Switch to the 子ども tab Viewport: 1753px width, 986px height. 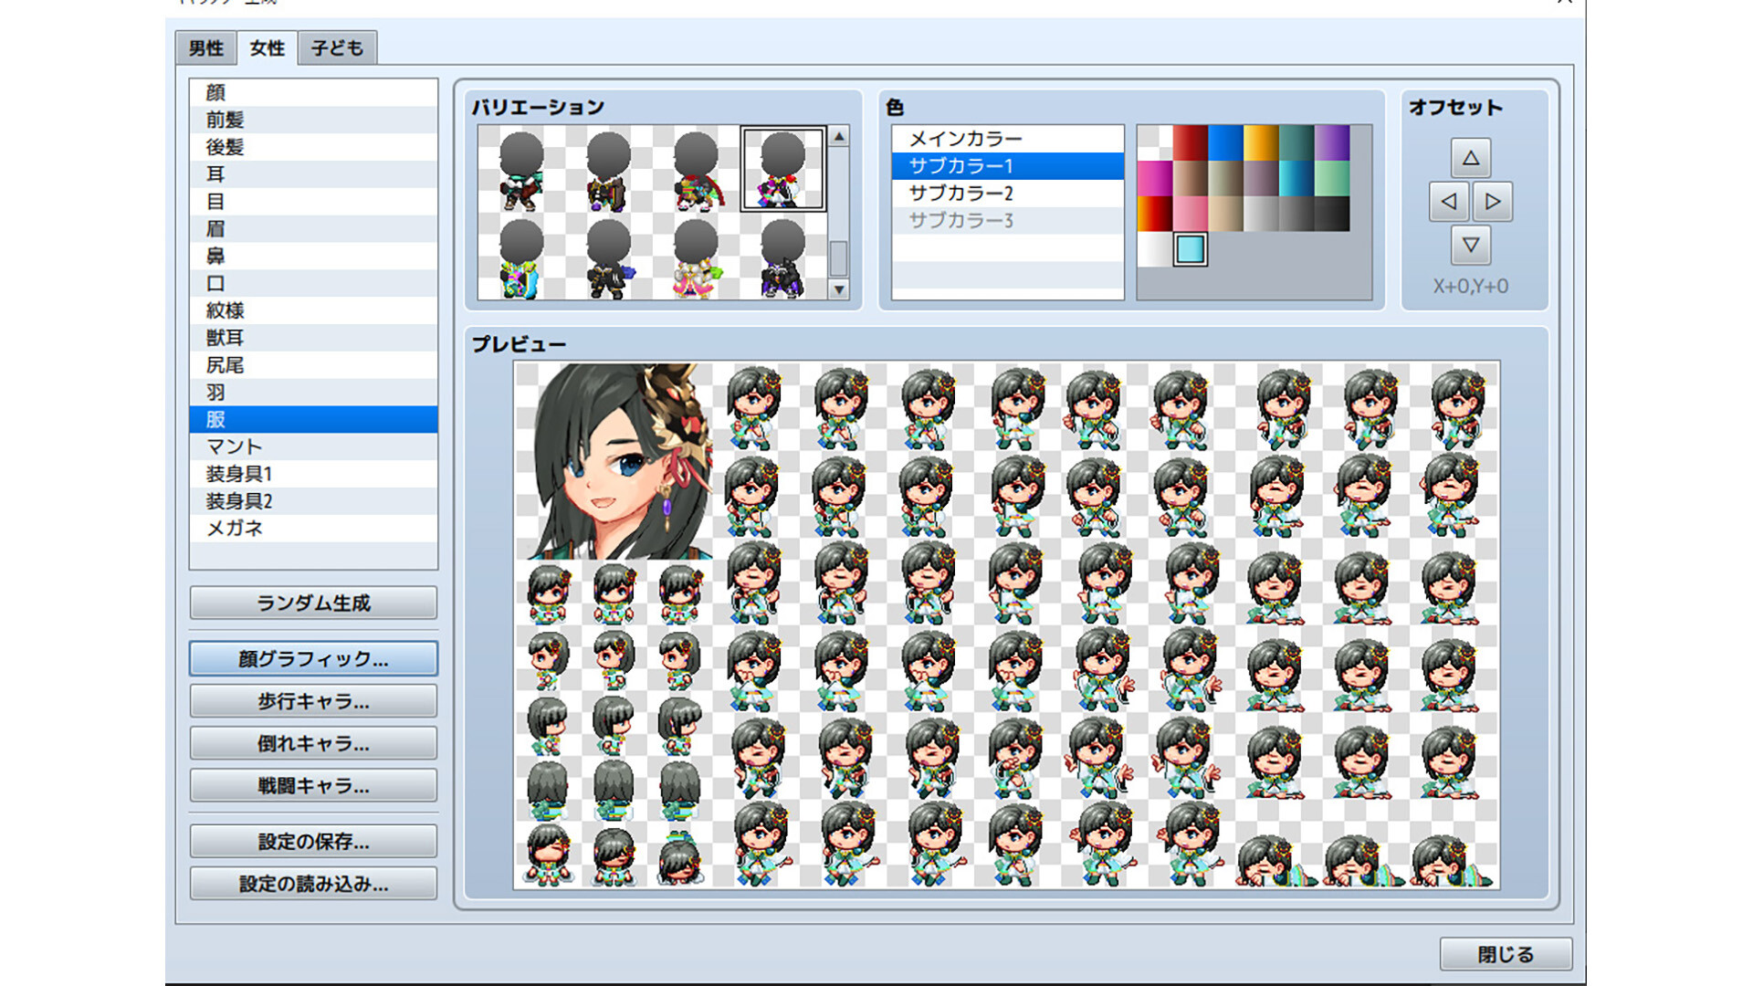pyautogui.click(x=337, y=47)
